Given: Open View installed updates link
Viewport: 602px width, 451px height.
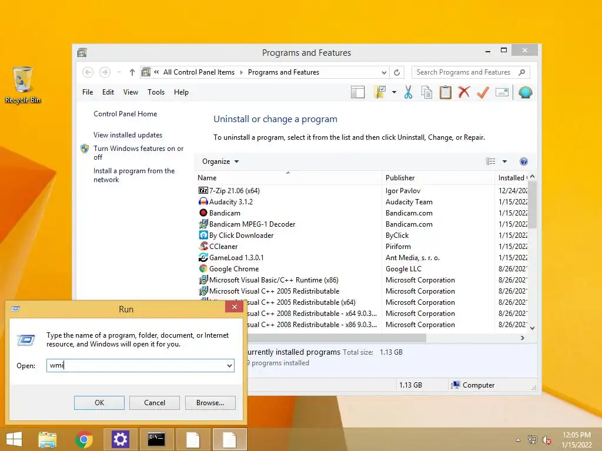Looking at the screenshot, I should tap(128, 135).
